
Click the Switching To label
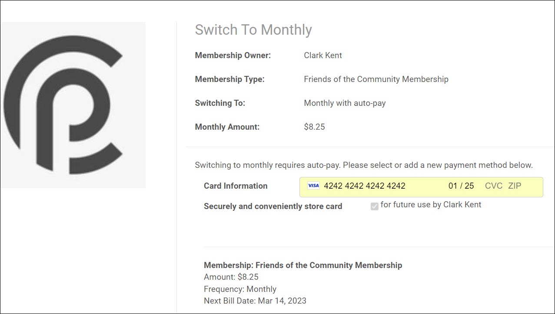pyautogui.click(x=220, y=103)
